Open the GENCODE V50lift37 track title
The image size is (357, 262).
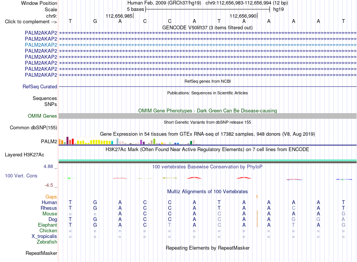click(x=207, y=27)
